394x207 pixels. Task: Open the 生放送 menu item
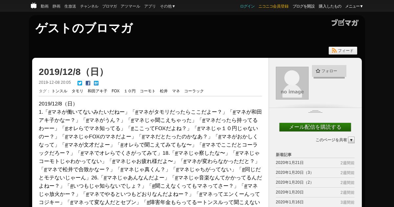click(x=70, y=6)
